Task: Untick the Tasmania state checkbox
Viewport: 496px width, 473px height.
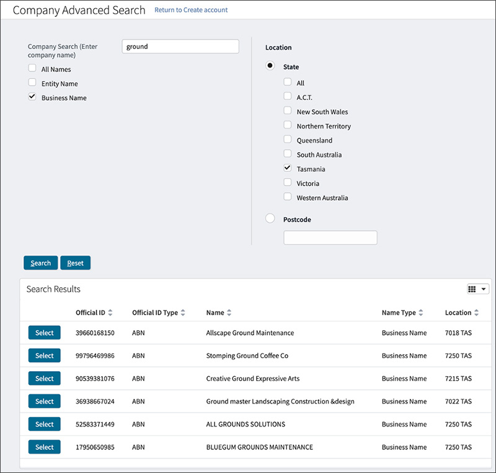Action: (x=288, y=168)
